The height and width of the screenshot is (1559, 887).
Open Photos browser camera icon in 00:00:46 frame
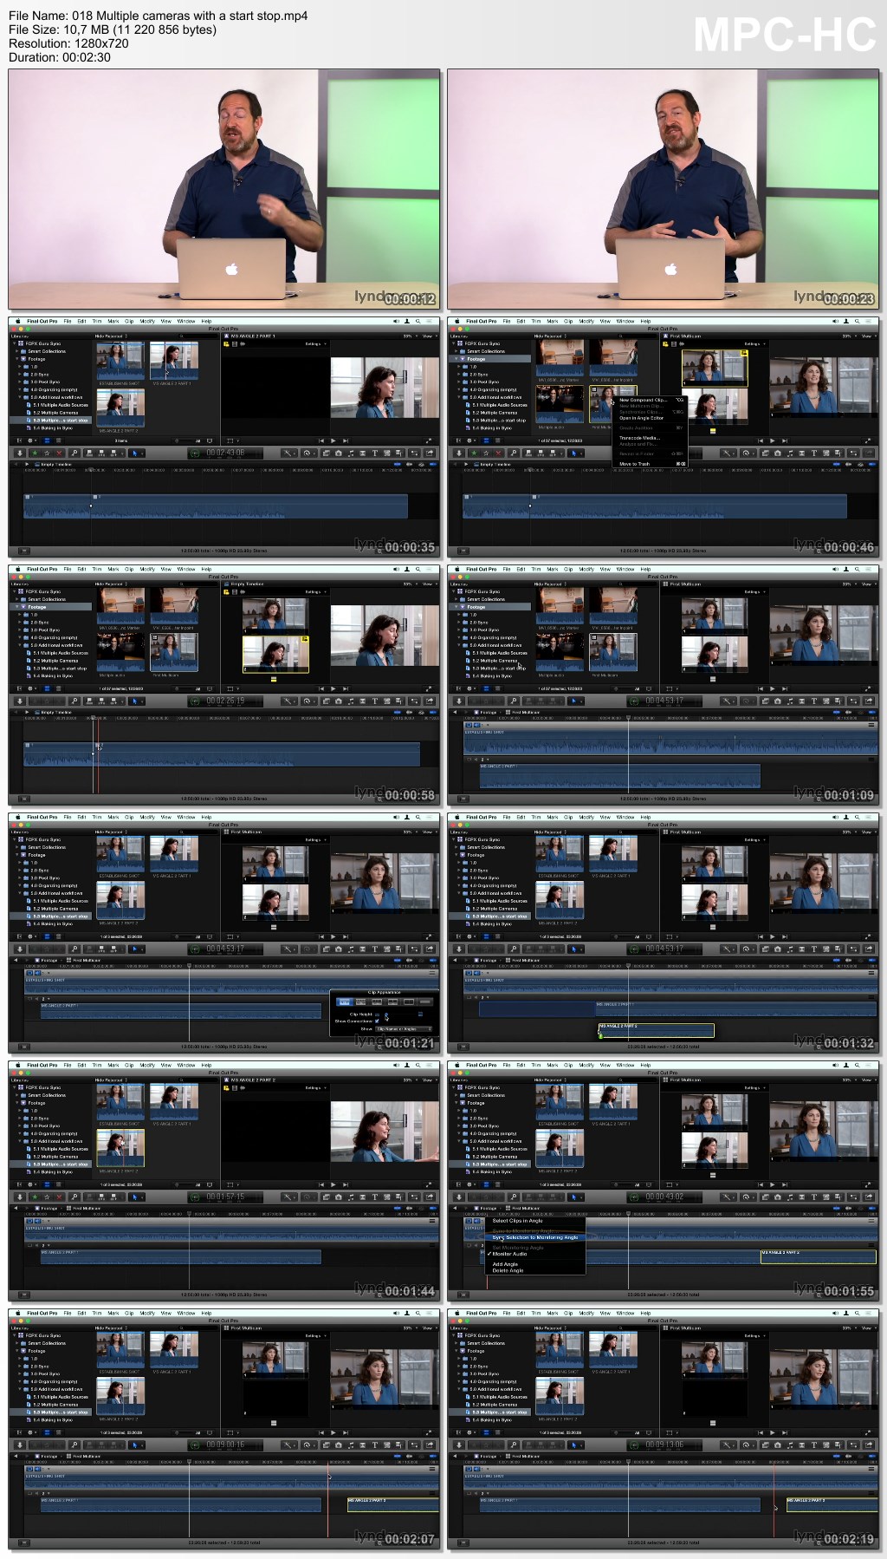coord(778,453)
